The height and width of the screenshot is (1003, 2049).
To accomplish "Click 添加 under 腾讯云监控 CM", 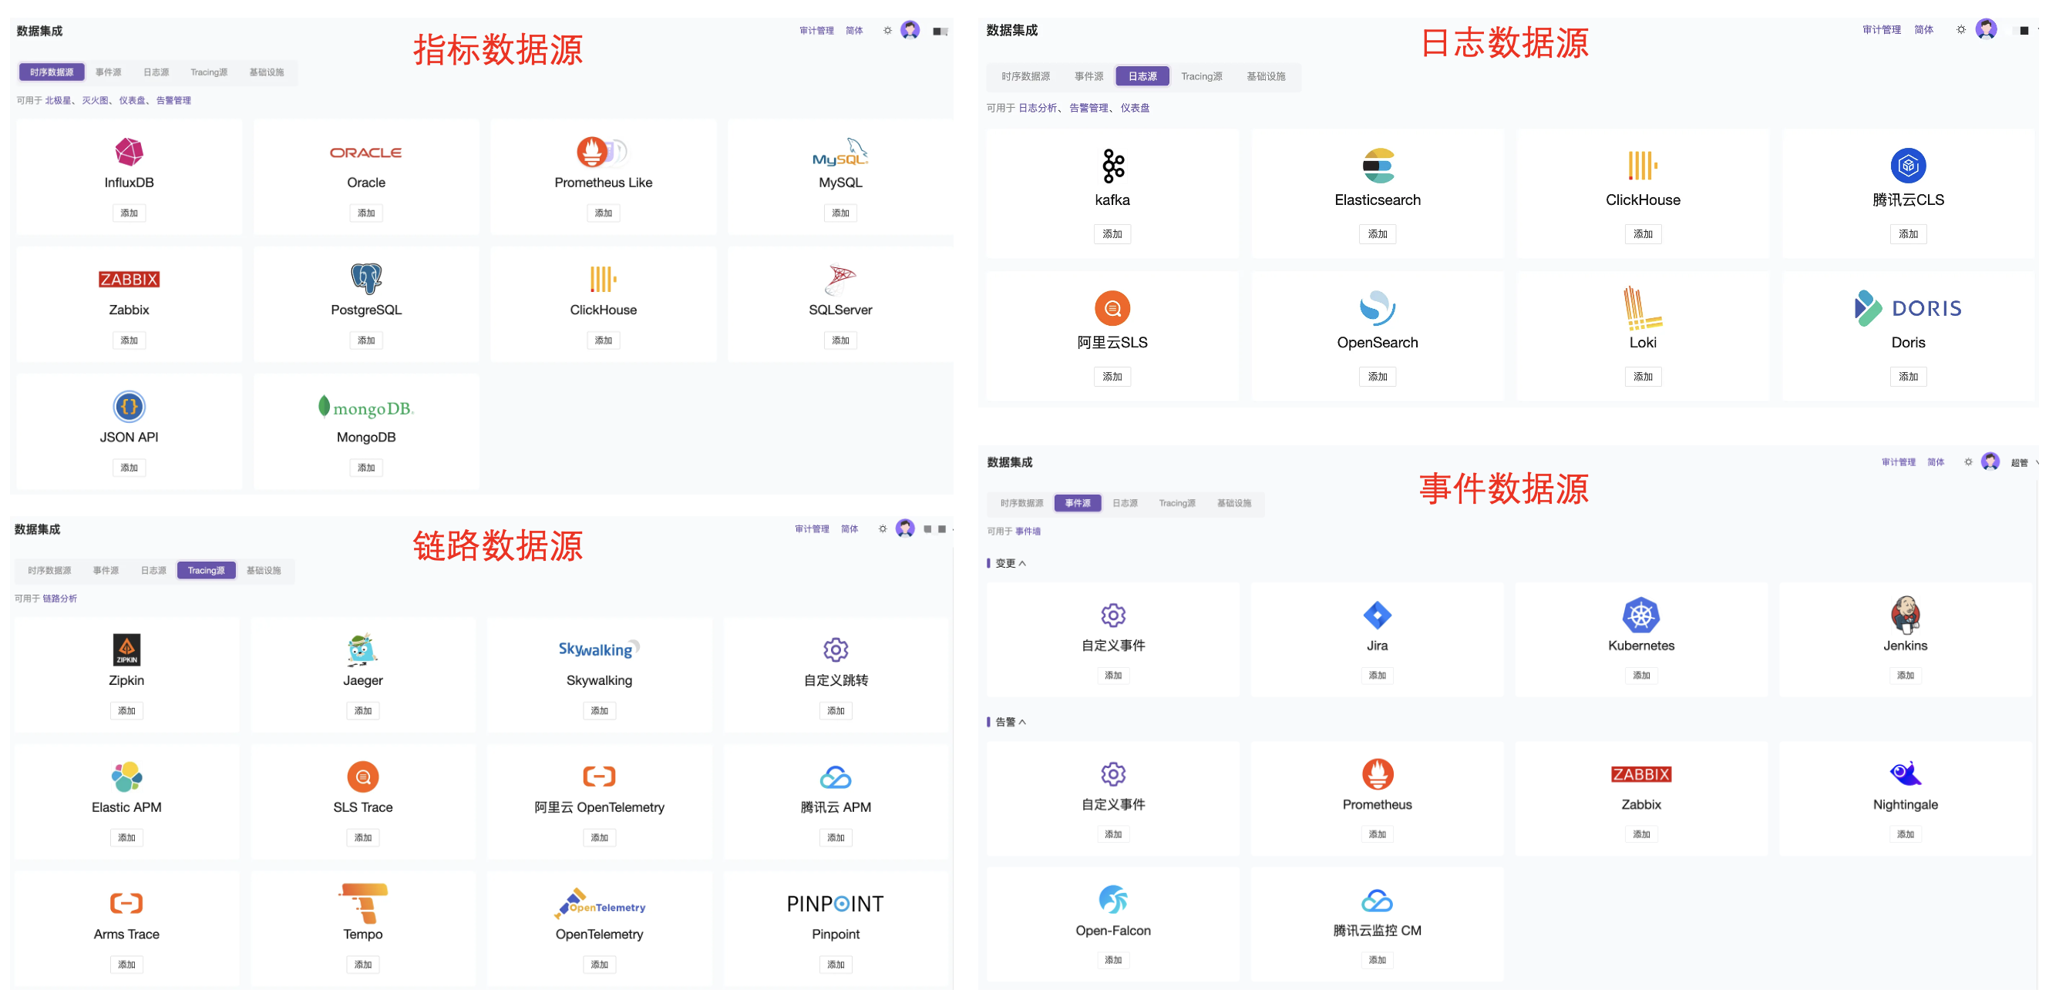I will pyautogui.click(x=1377, y=959).
